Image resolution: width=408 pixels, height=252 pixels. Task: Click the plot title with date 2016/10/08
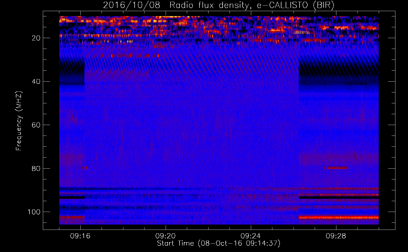click(x=219, y=5)
